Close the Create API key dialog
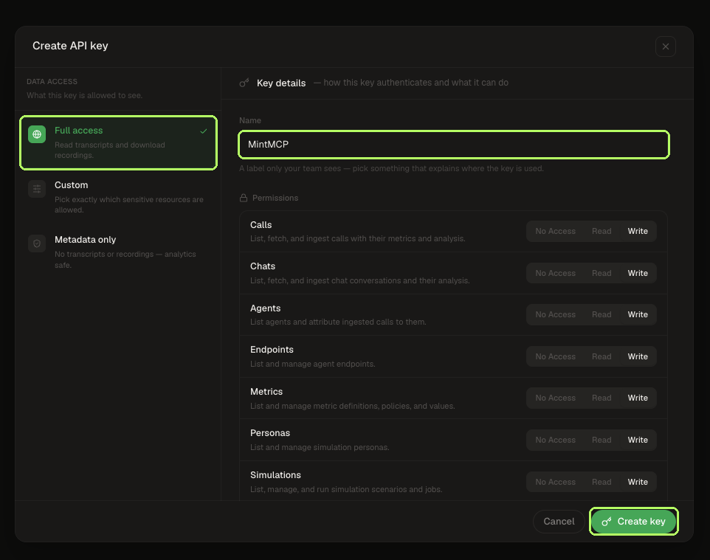The image size is (710, 560). click(x=665, y=46)
